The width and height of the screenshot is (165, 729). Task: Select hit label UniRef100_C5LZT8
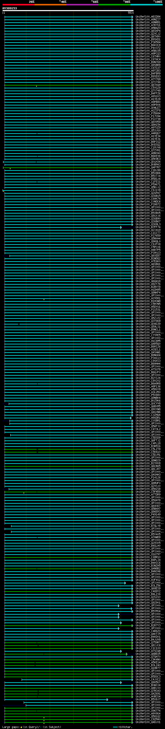coord(148,449)
